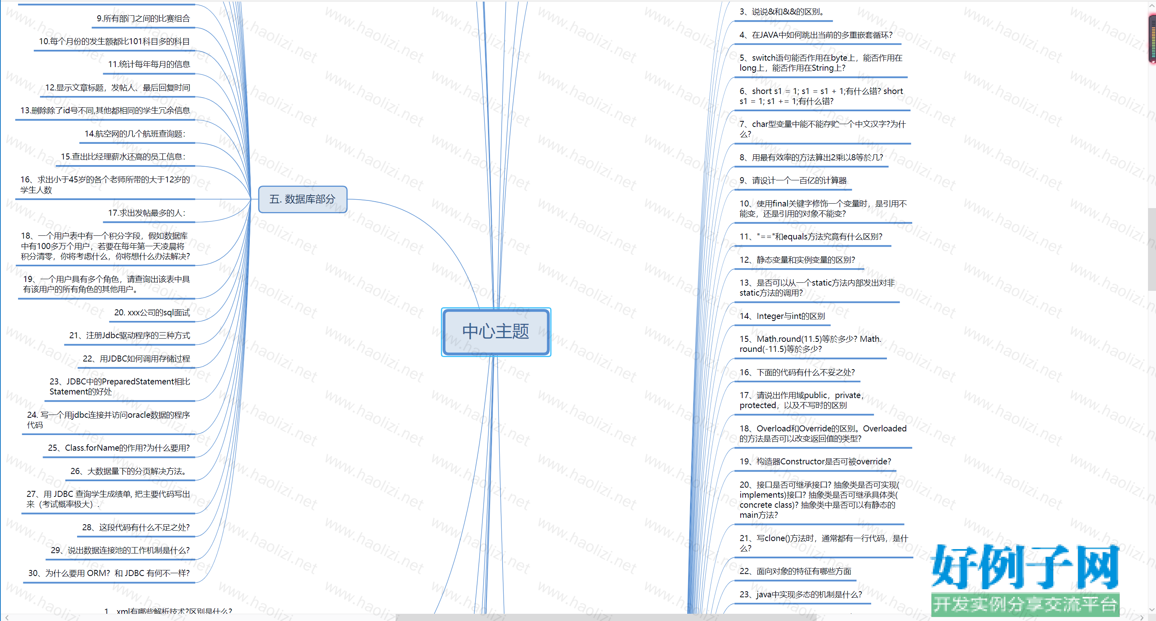Screen dimensions: 1156x621
Task: Click the horizontal scrollbar left arrow
Action: click(x=6, y=617)
